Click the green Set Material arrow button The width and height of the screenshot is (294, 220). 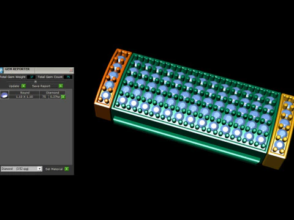point(67,169)
